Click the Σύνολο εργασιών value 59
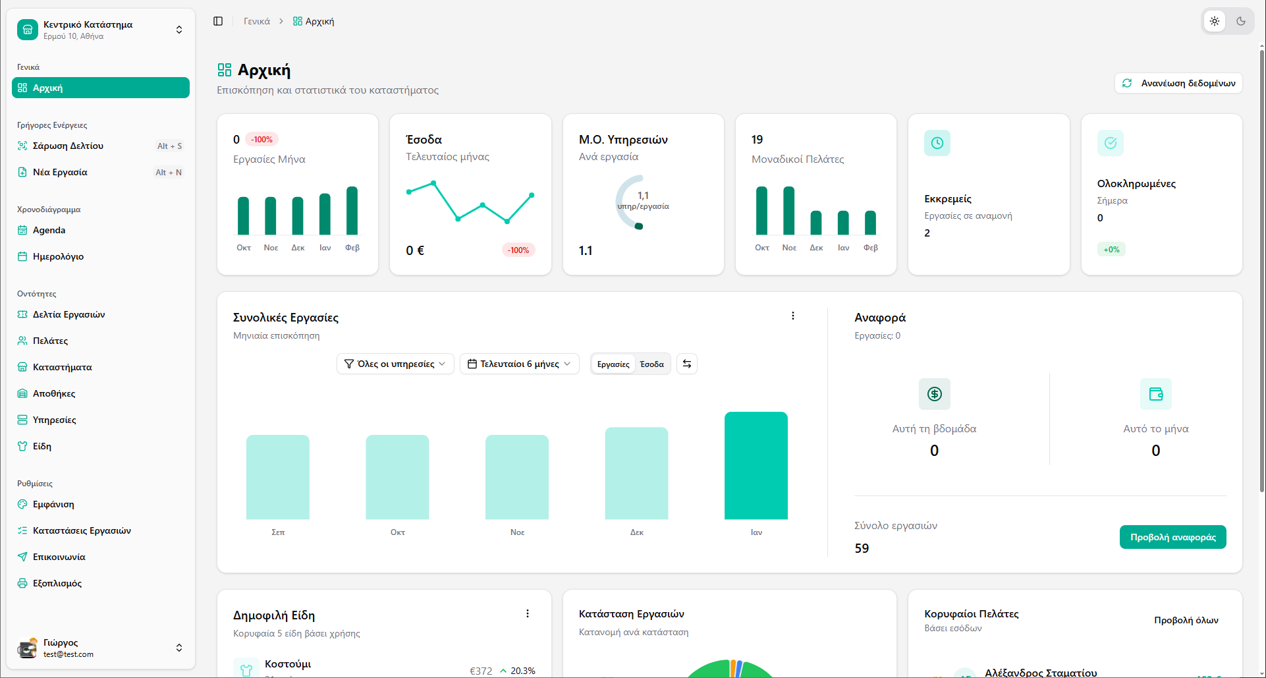 [x=862, y=548]
